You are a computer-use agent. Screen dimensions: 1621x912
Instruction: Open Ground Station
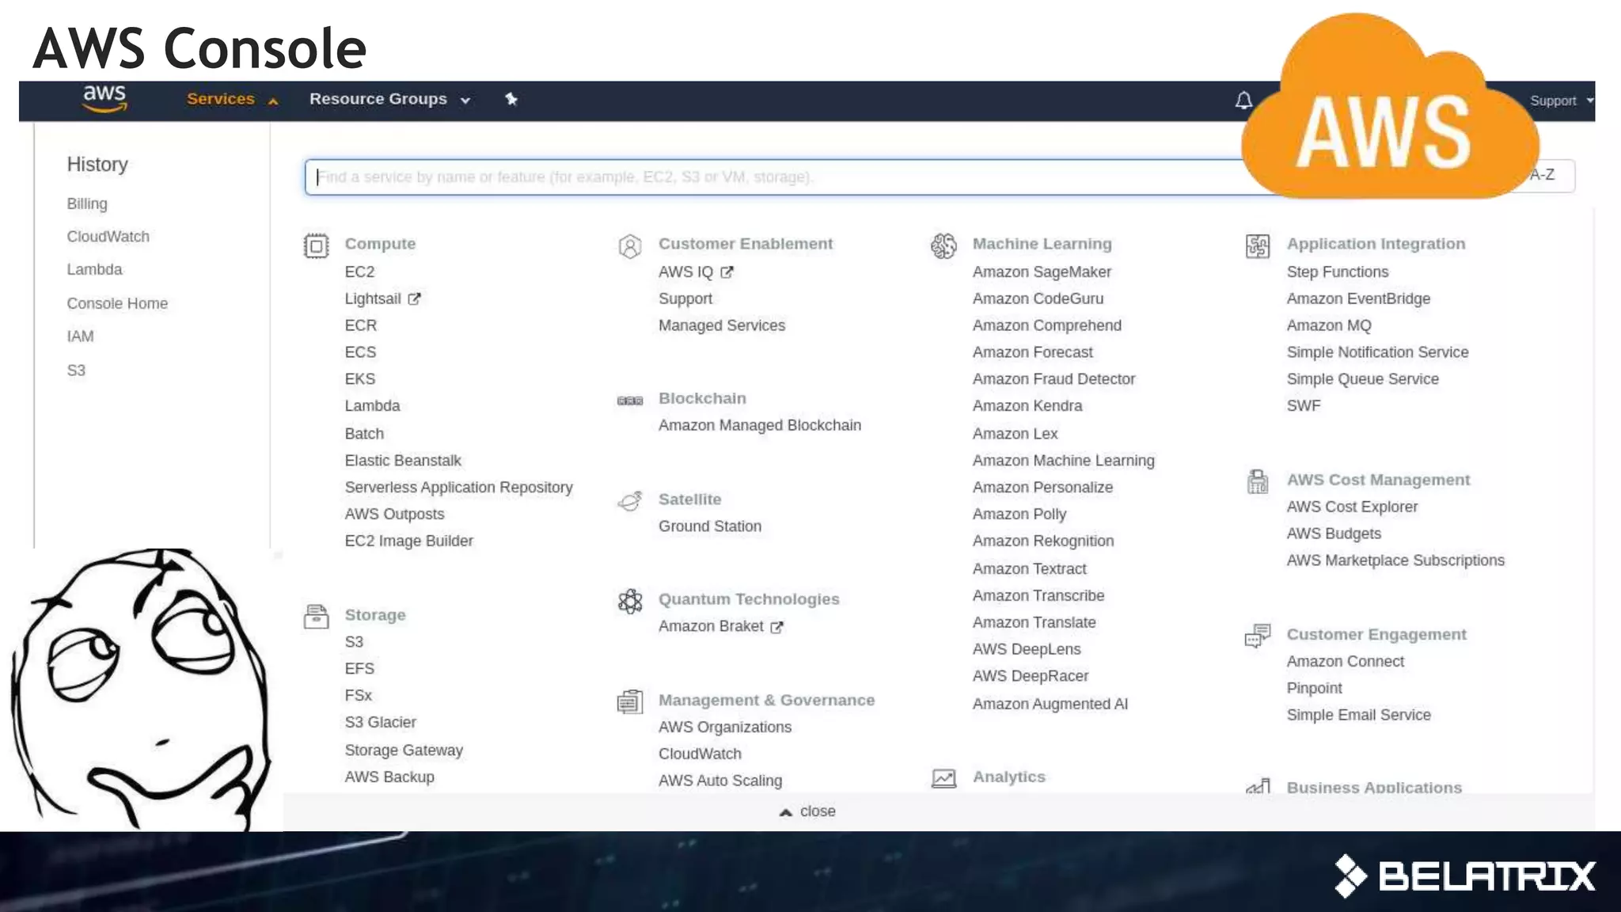click(710, 526)
